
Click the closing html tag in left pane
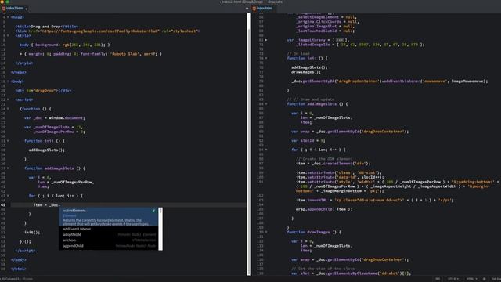19,269
